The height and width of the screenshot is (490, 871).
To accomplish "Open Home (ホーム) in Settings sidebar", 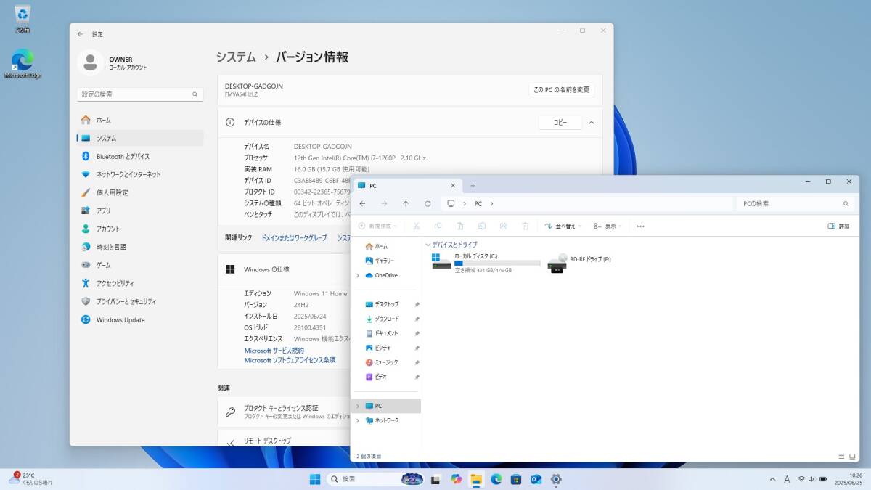I will click(x=140, y=120).
